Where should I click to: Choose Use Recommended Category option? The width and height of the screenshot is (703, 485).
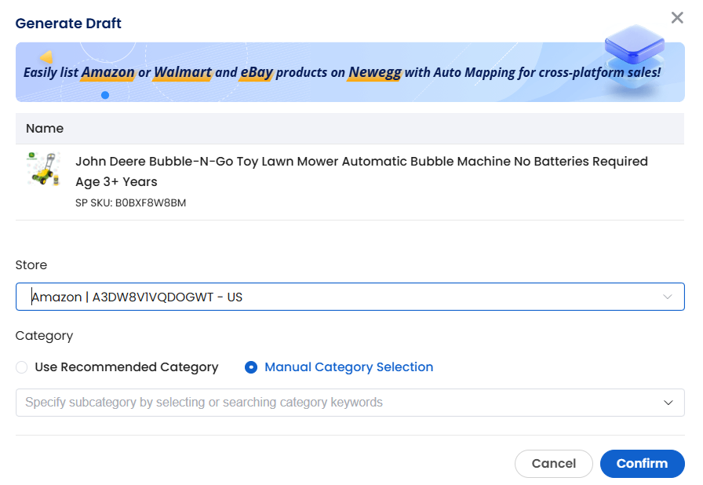point(117,367)
